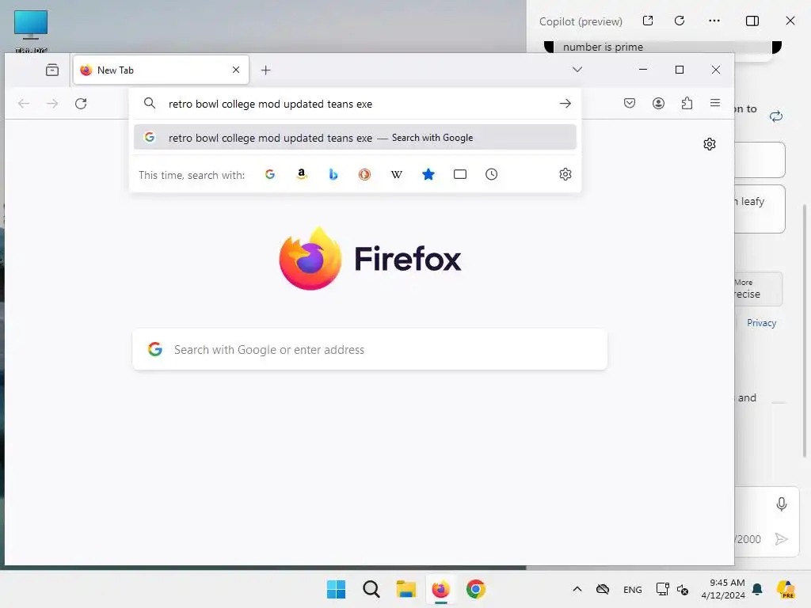Screen dimensions: 811x608
Task: Click the Copilot microphone button
Action: (782, 504)
